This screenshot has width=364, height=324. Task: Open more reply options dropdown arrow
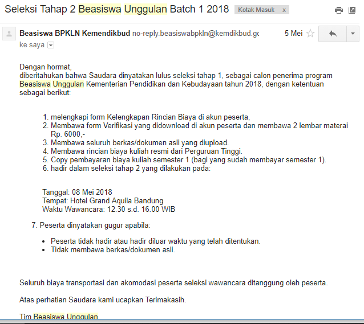pos(353,34)
